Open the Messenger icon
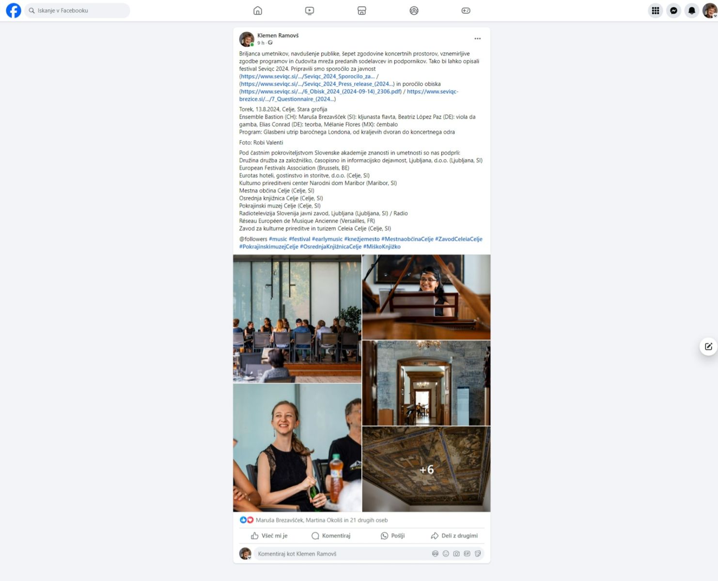The width and height of the screenshot is (718, 581). click(673, 11)
